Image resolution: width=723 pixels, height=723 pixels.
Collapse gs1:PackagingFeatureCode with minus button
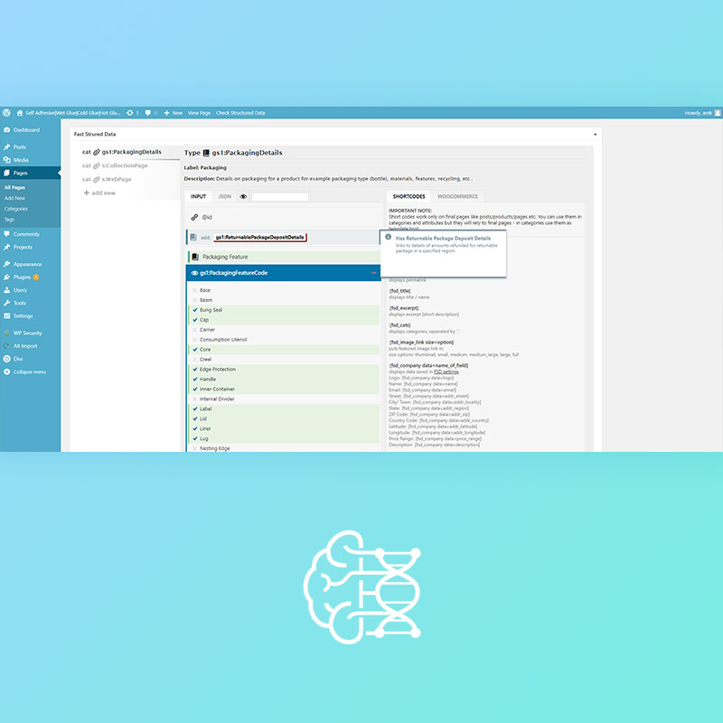373,273
